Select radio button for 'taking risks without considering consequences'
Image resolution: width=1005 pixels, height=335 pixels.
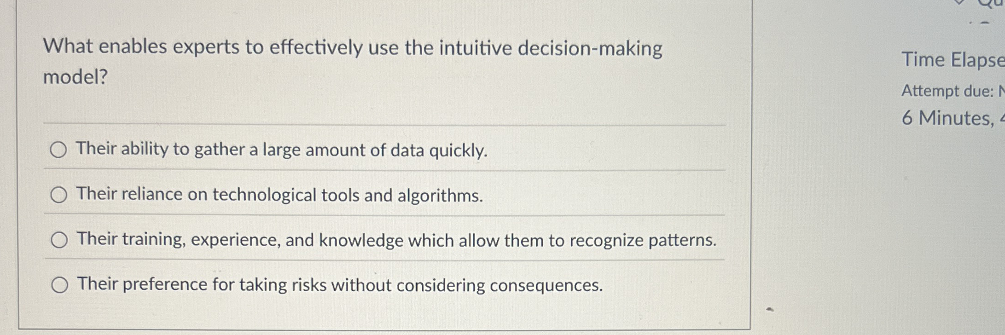tap(59, 285)
